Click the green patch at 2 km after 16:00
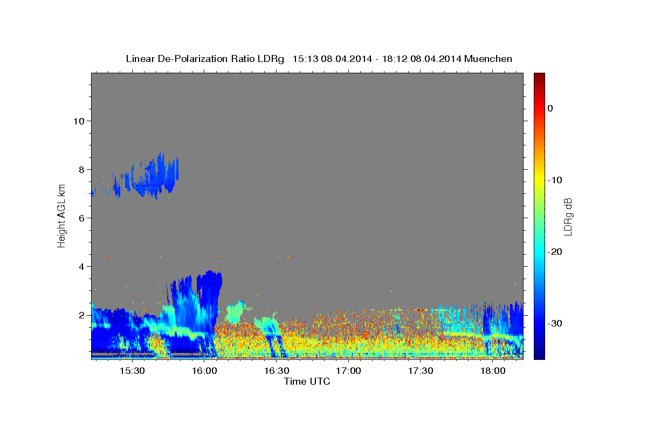 point(235,311)
